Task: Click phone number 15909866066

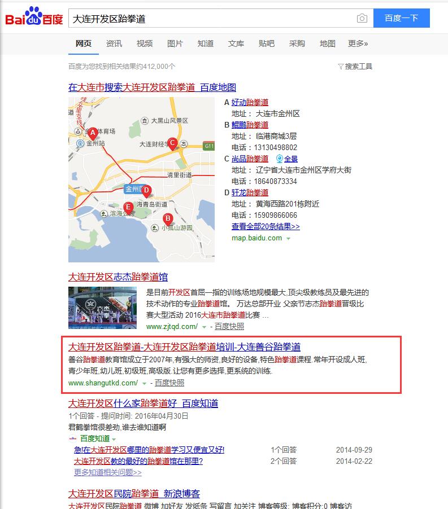Action: coord(276,215)
